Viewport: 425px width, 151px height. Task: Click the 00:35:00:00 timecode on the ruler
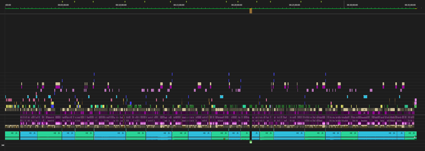click(x=410, y=5)
